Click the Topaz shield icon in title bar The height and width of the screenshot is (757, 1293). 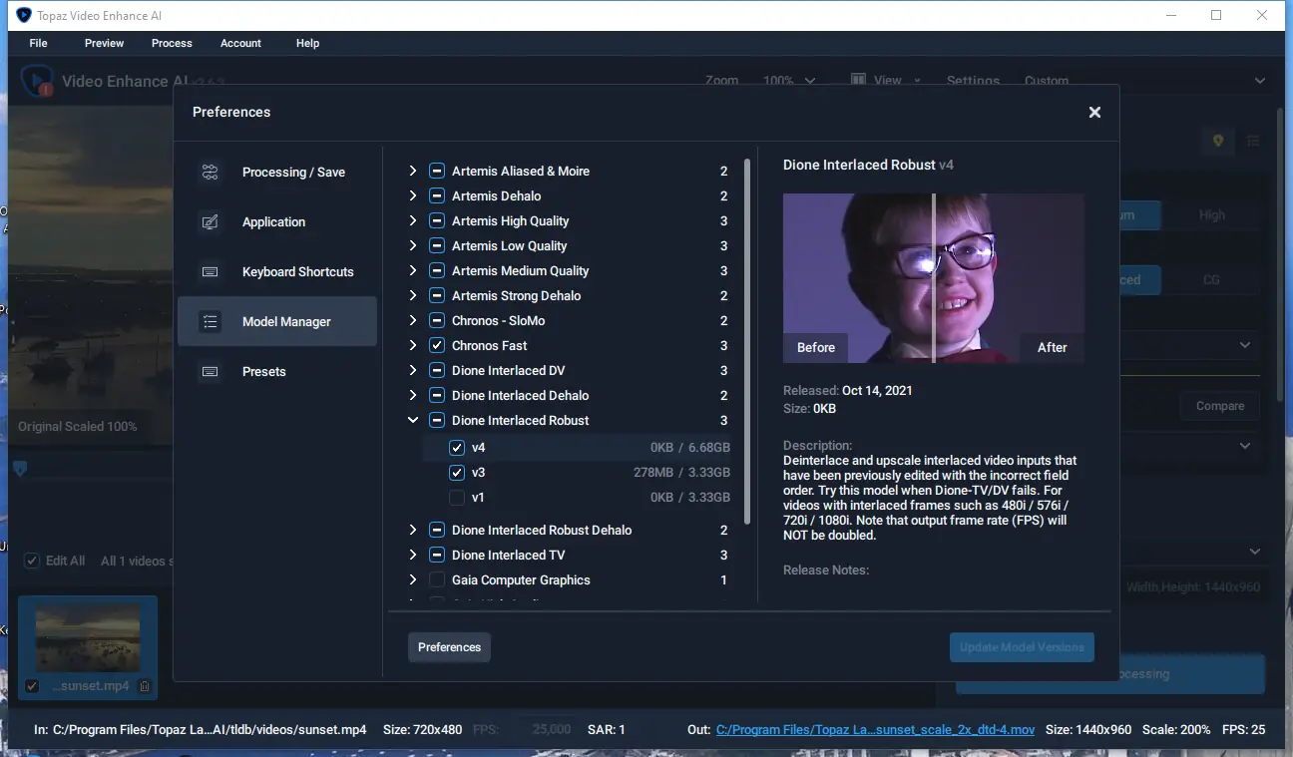click(24, 15)
